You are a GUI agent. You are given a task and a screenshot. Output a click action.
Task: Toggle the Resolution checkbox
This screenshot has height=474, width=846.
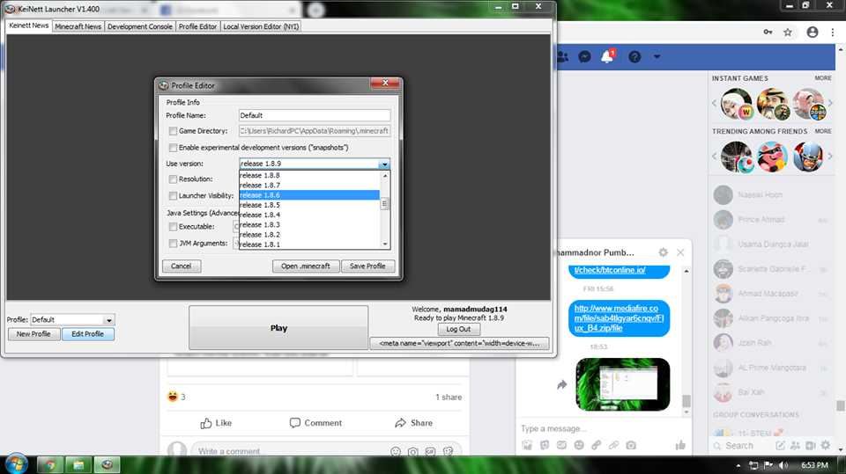(173, 179)
